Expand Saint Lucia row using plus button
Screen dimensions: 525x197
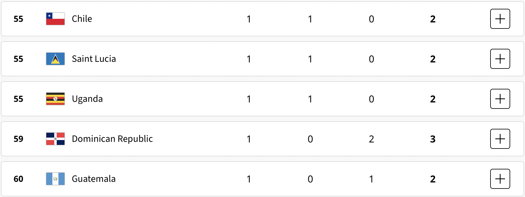(500, 59)
